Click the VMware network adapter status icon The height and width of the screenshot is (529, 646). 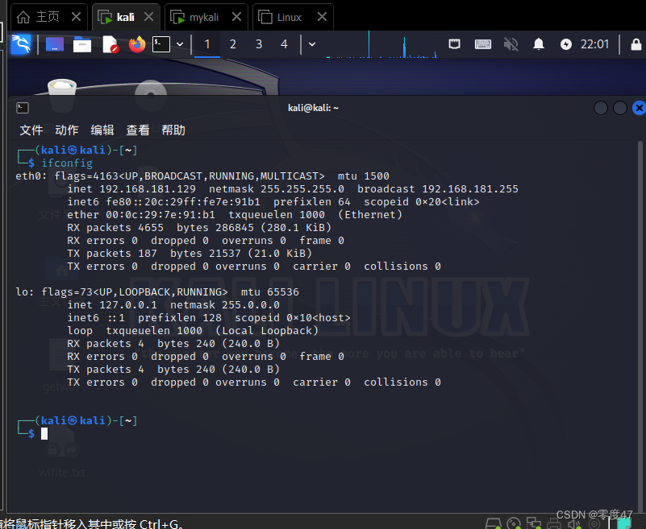534,523
